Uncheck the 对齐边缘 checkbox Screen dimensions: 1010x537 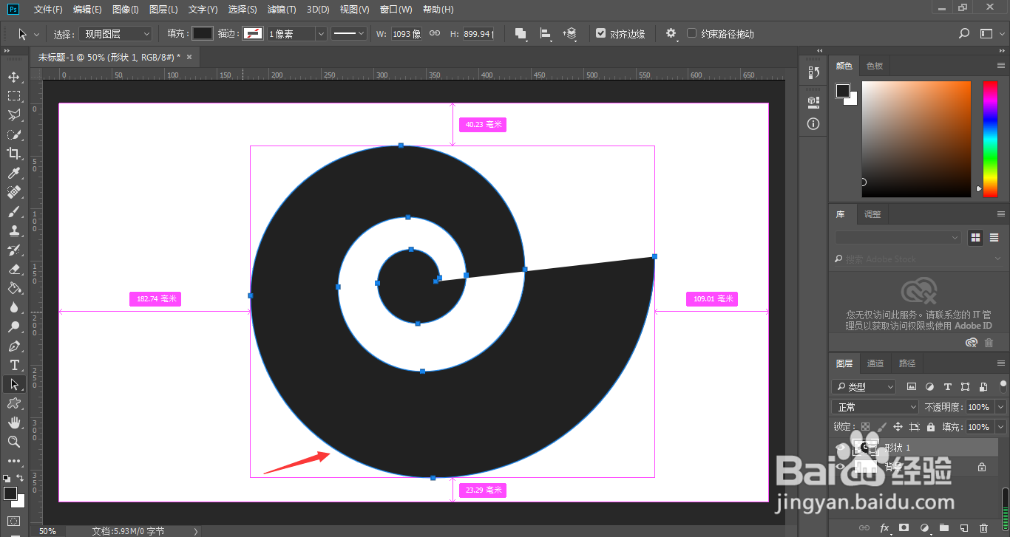[x=600, y=34]
